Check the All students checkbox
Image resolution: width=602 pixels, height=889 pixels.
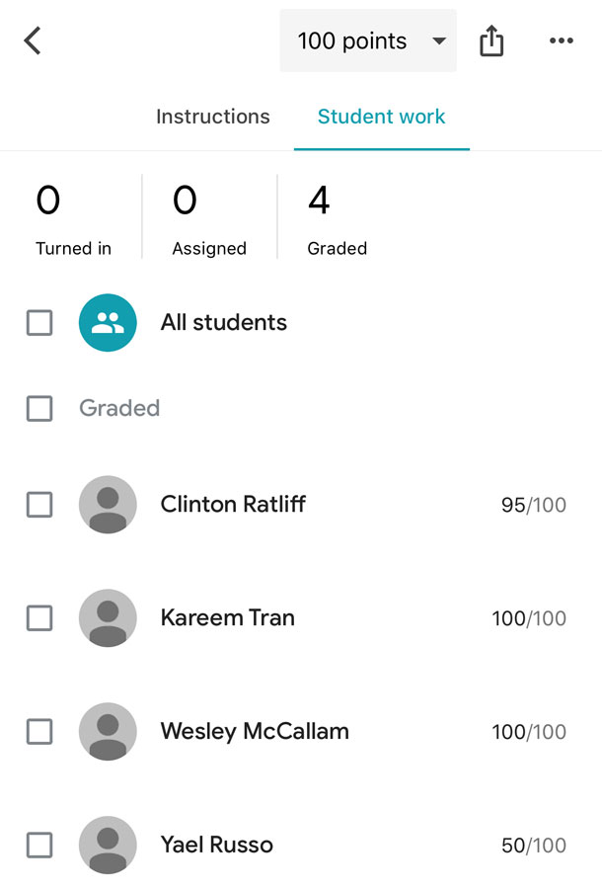pos(39,322)
